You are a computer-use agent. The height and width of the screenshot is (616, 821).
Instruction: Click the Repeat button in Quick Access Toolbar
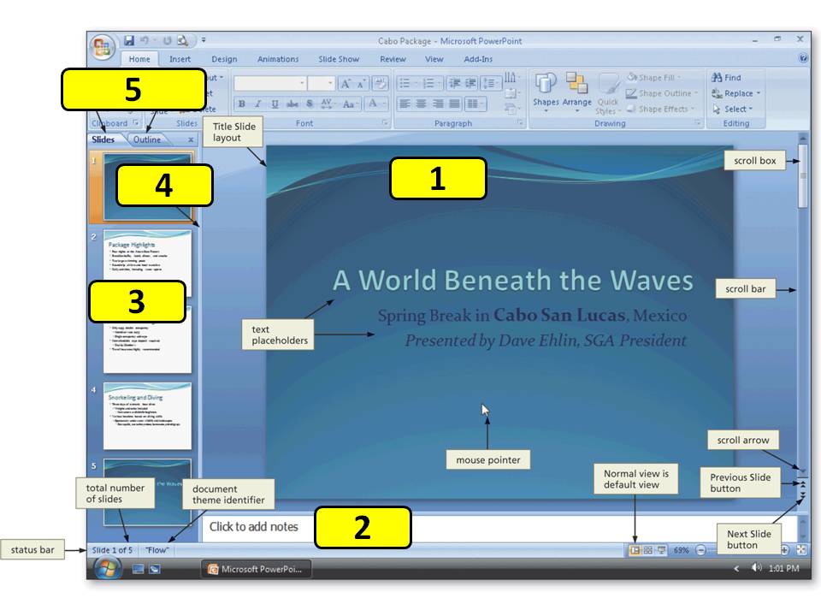click(x=167, y=40)
